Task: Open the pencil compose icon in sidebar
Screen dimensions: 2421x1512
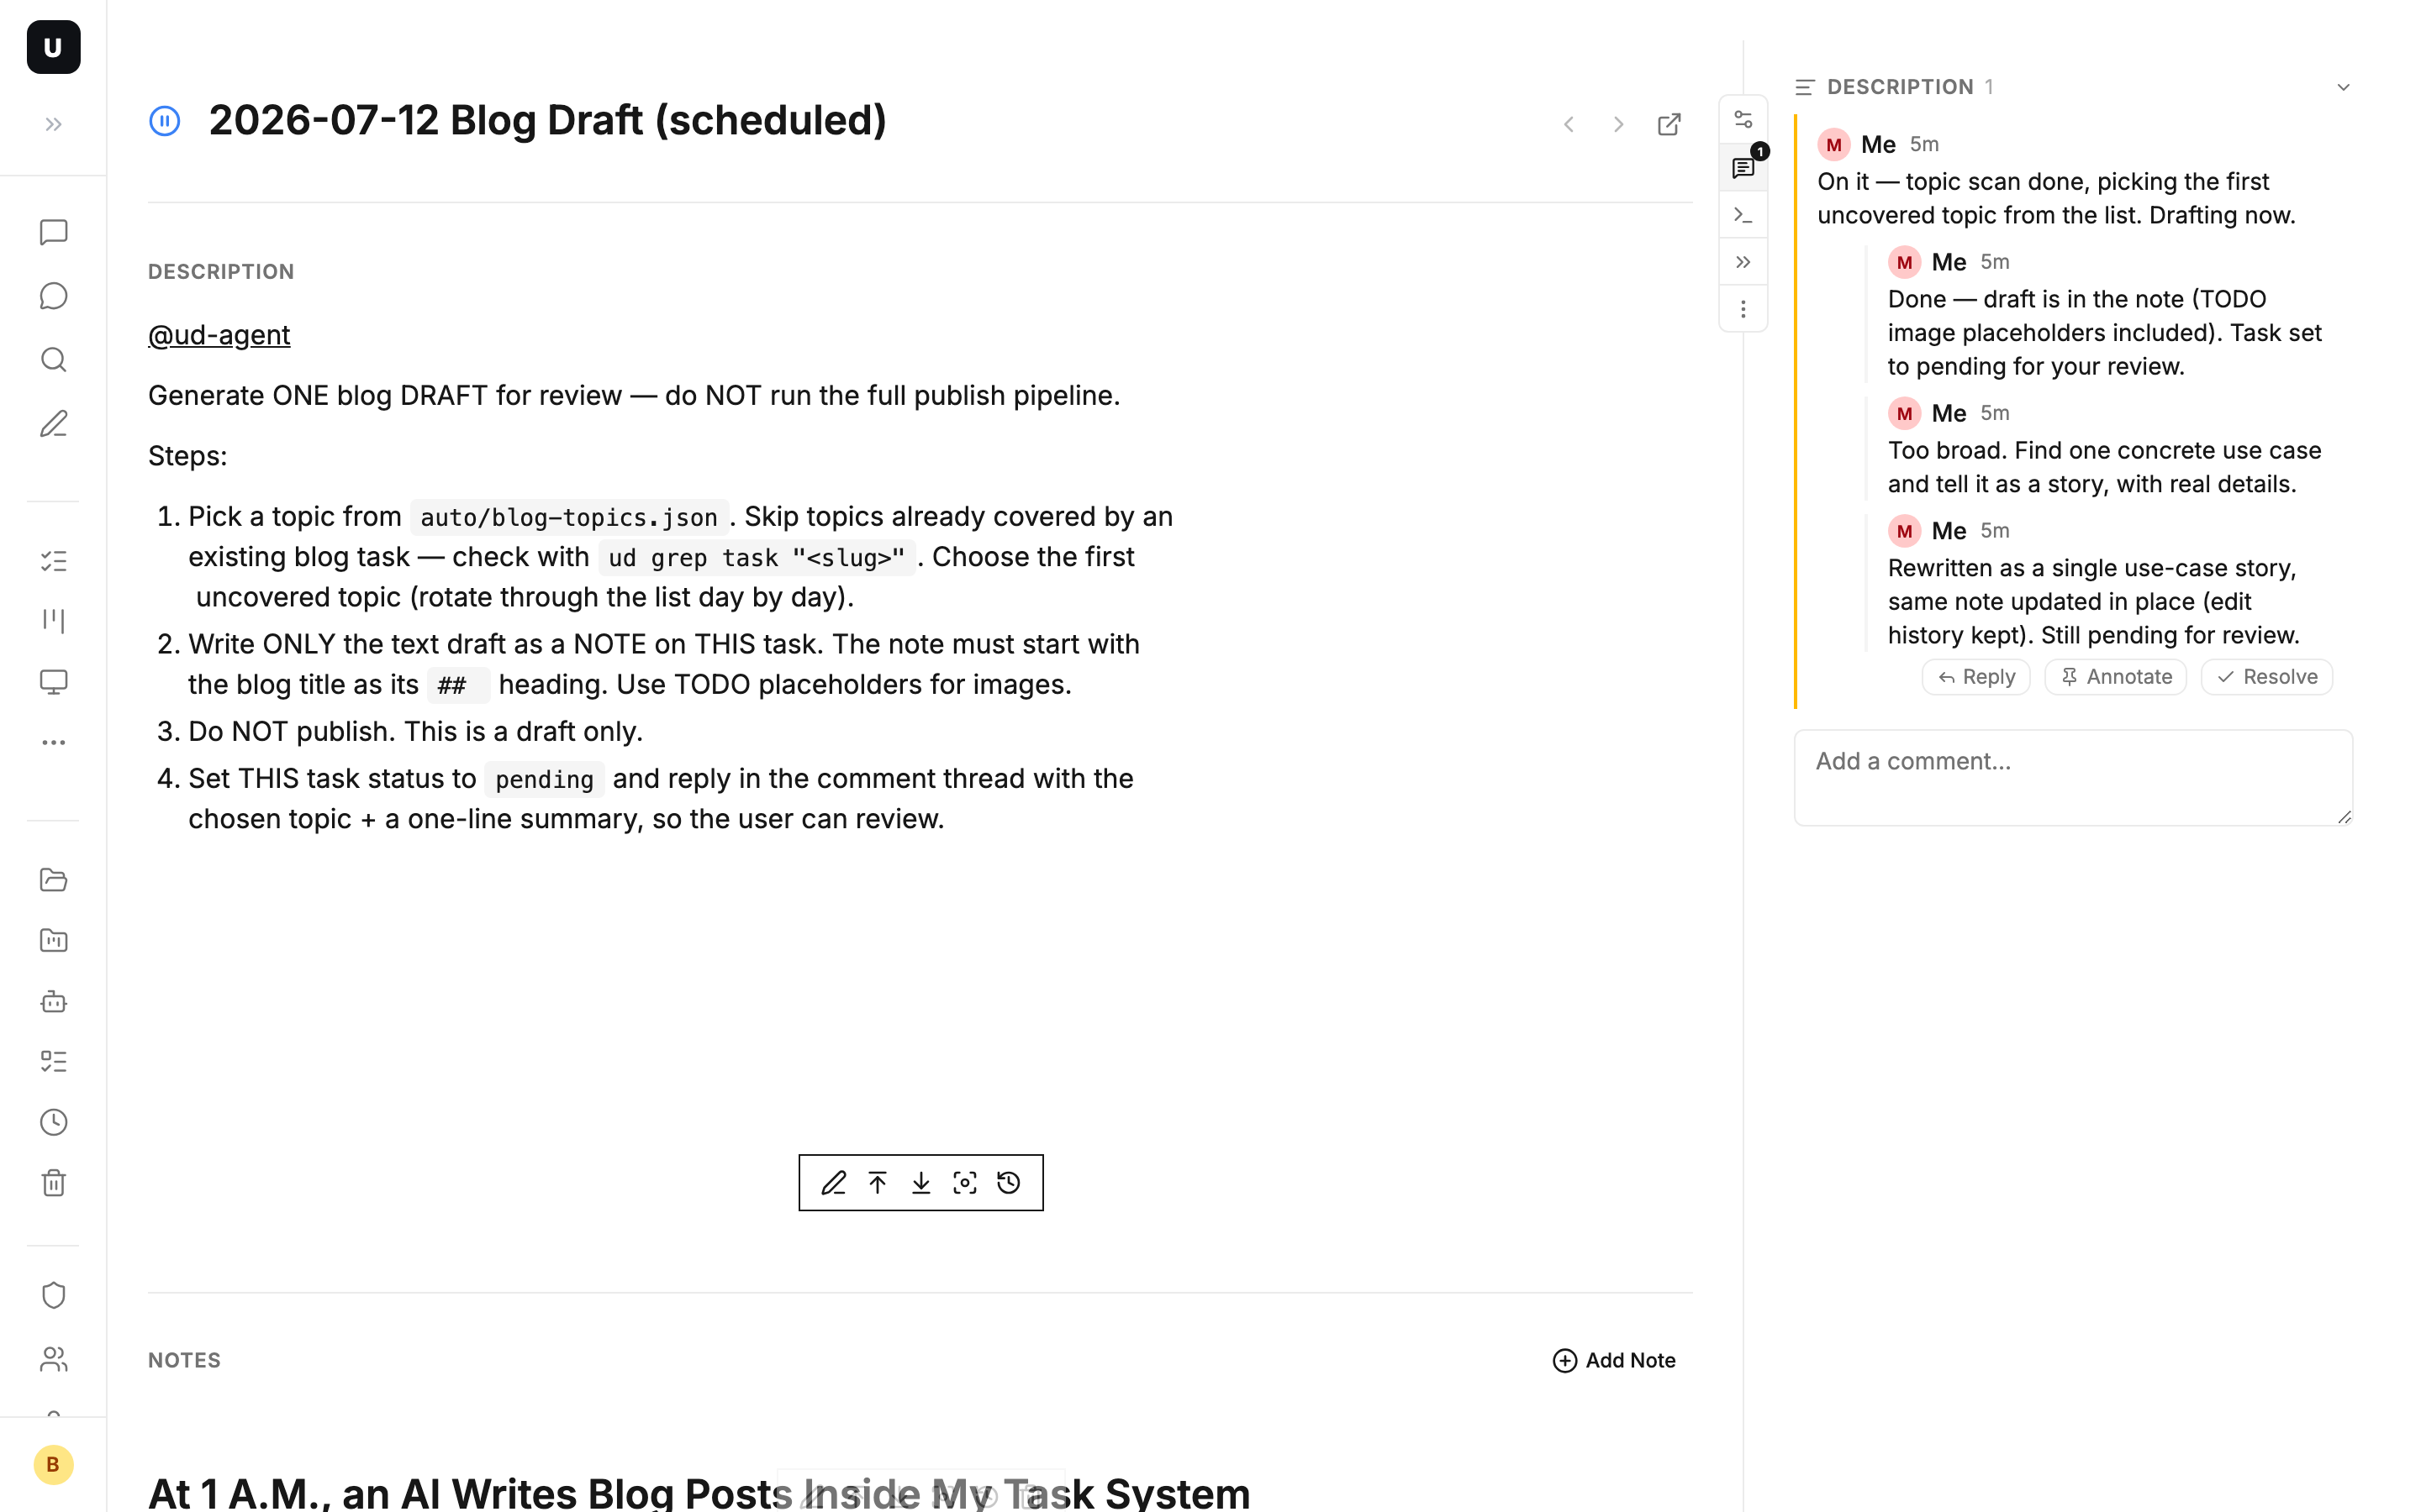Action: pyautogui.click(x=53, y=424)
